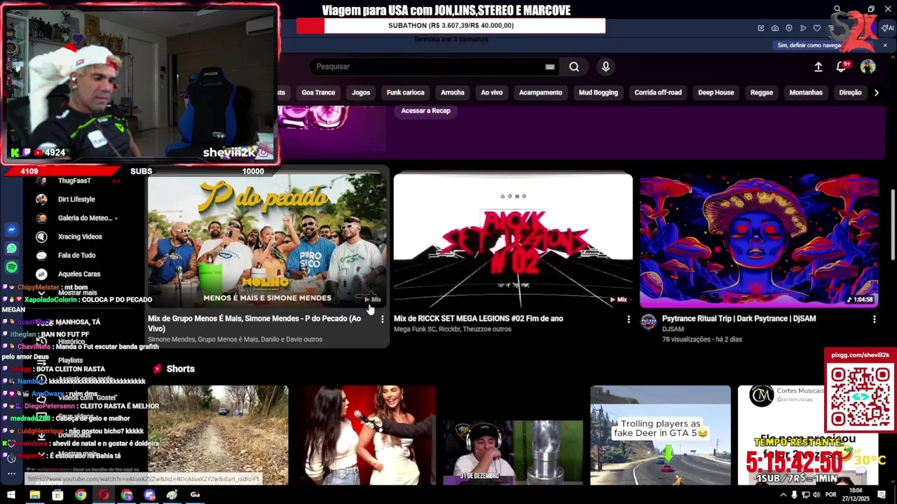
Task: Select the Deep House filter chip
Action: pos(715,92)
